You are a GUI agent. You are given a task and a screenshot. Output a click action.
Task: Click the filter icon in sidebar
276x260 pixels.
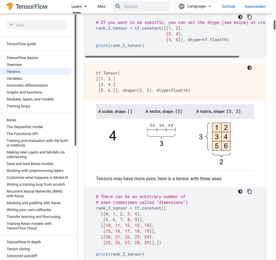coord(11,25)
